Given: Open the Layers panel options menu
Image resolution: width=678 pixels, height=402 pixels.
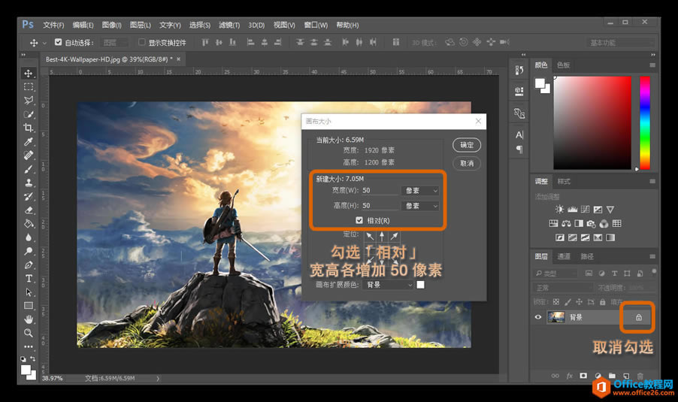Looking at the screenshot, I should (652, 256).
